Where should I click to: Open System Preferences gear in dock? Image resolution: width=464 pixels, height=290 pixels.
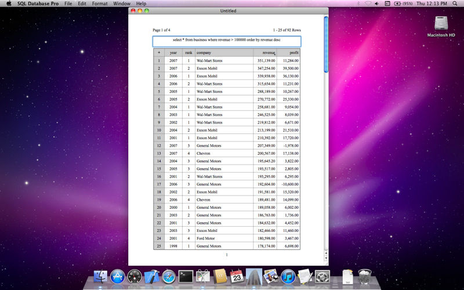tap(322, 277)
